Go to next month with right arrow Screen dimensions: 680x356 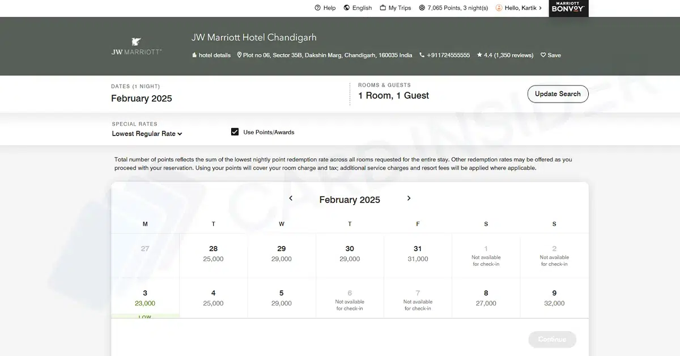pyautogui.click(x=409, y=198)
